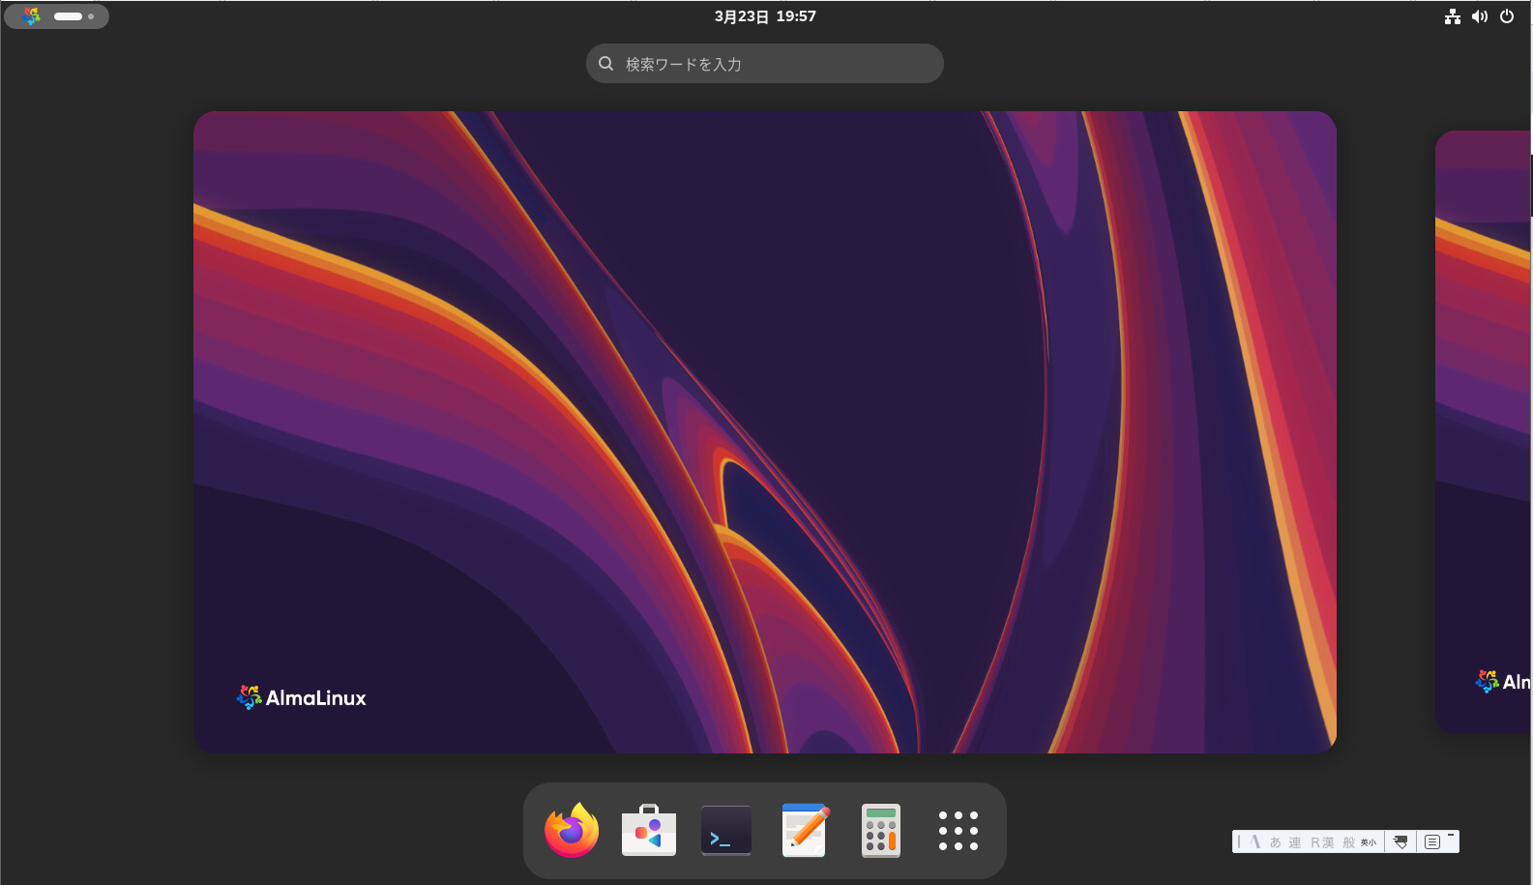
Task: Switch to the second workspace on the right
Action: 1485,431
